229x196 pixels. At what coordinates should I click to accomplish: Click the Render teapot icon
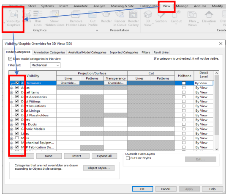pyautogui.click(x=106, y=14)
